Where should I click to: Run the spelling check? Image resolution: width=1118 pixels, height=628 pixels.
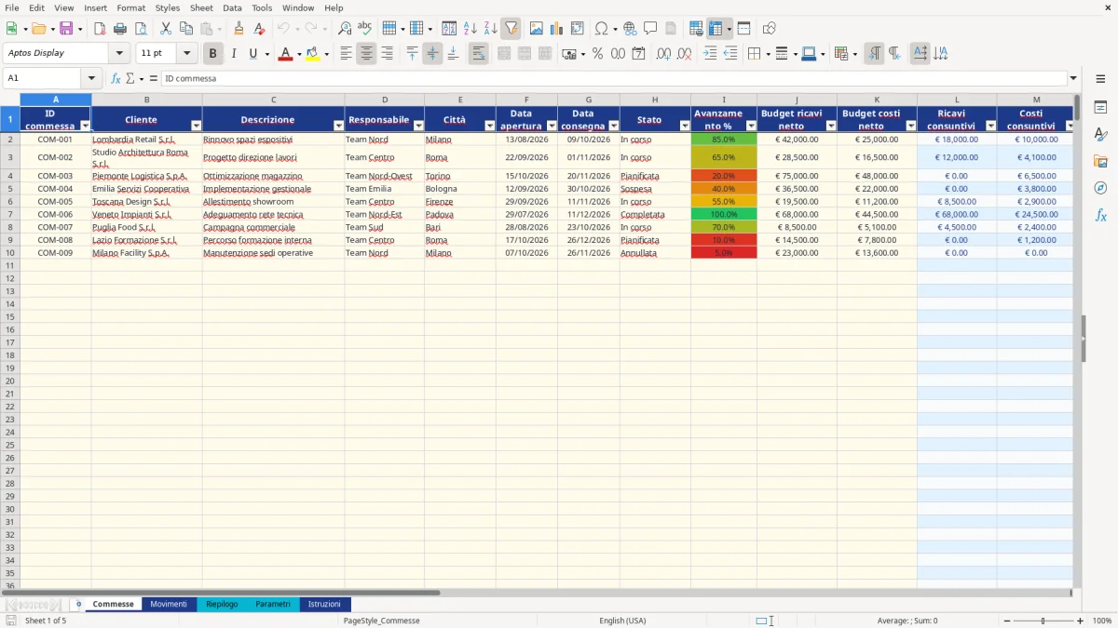365,29
